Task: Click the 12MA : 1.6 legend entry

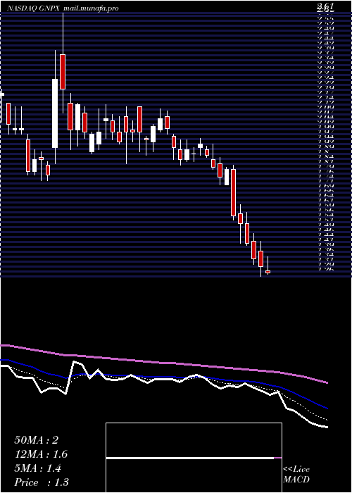Action: (x=41, y=454)
